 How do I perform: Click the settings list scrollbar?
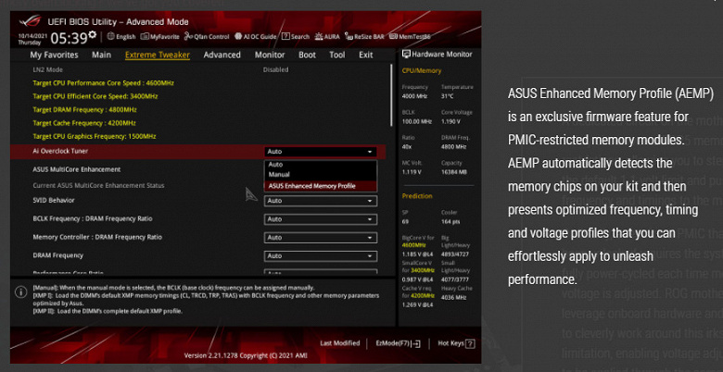(391, 94)
